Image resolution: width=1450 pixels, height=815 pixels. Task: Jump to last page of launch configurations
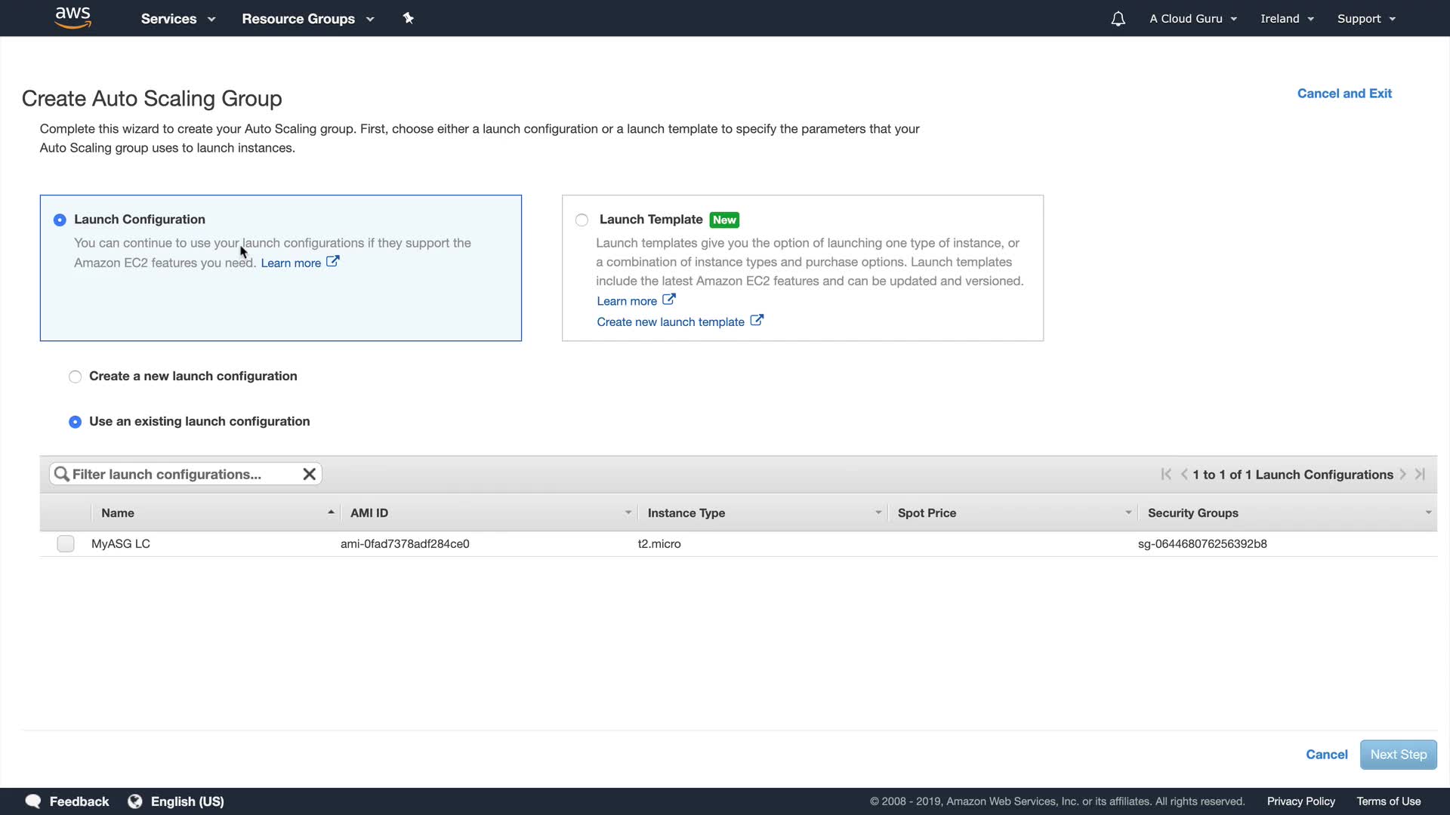[1420, 474]
